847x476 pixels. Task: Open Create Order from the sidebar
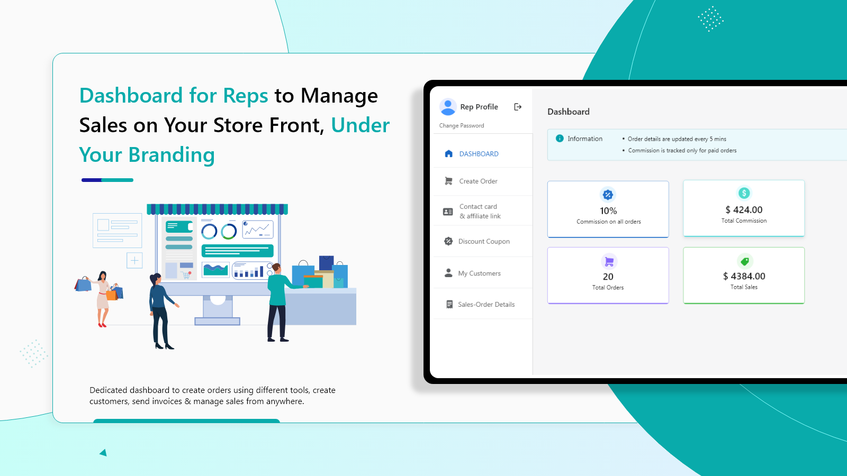(x=478, y=181)
